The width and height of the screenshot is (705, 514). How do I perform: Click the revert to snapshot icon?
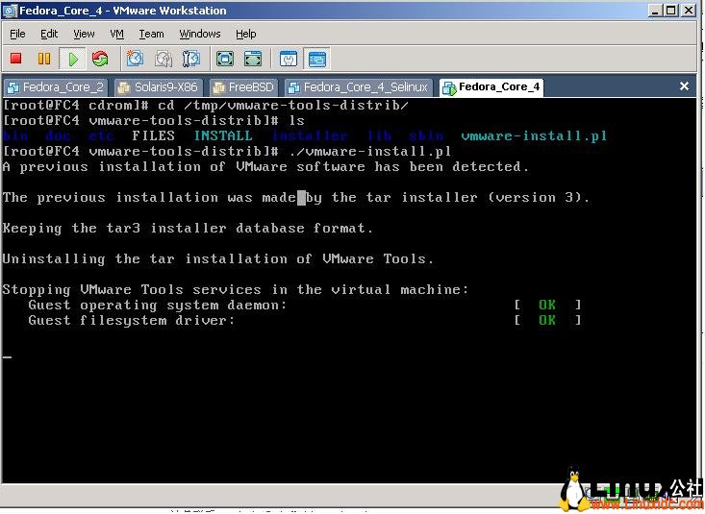(164, 59)
